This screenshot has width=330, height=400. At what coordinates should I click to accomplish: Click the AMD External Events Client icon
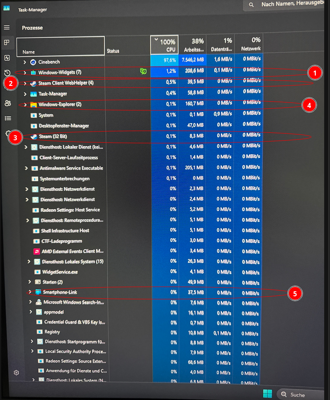coord(37,251)
